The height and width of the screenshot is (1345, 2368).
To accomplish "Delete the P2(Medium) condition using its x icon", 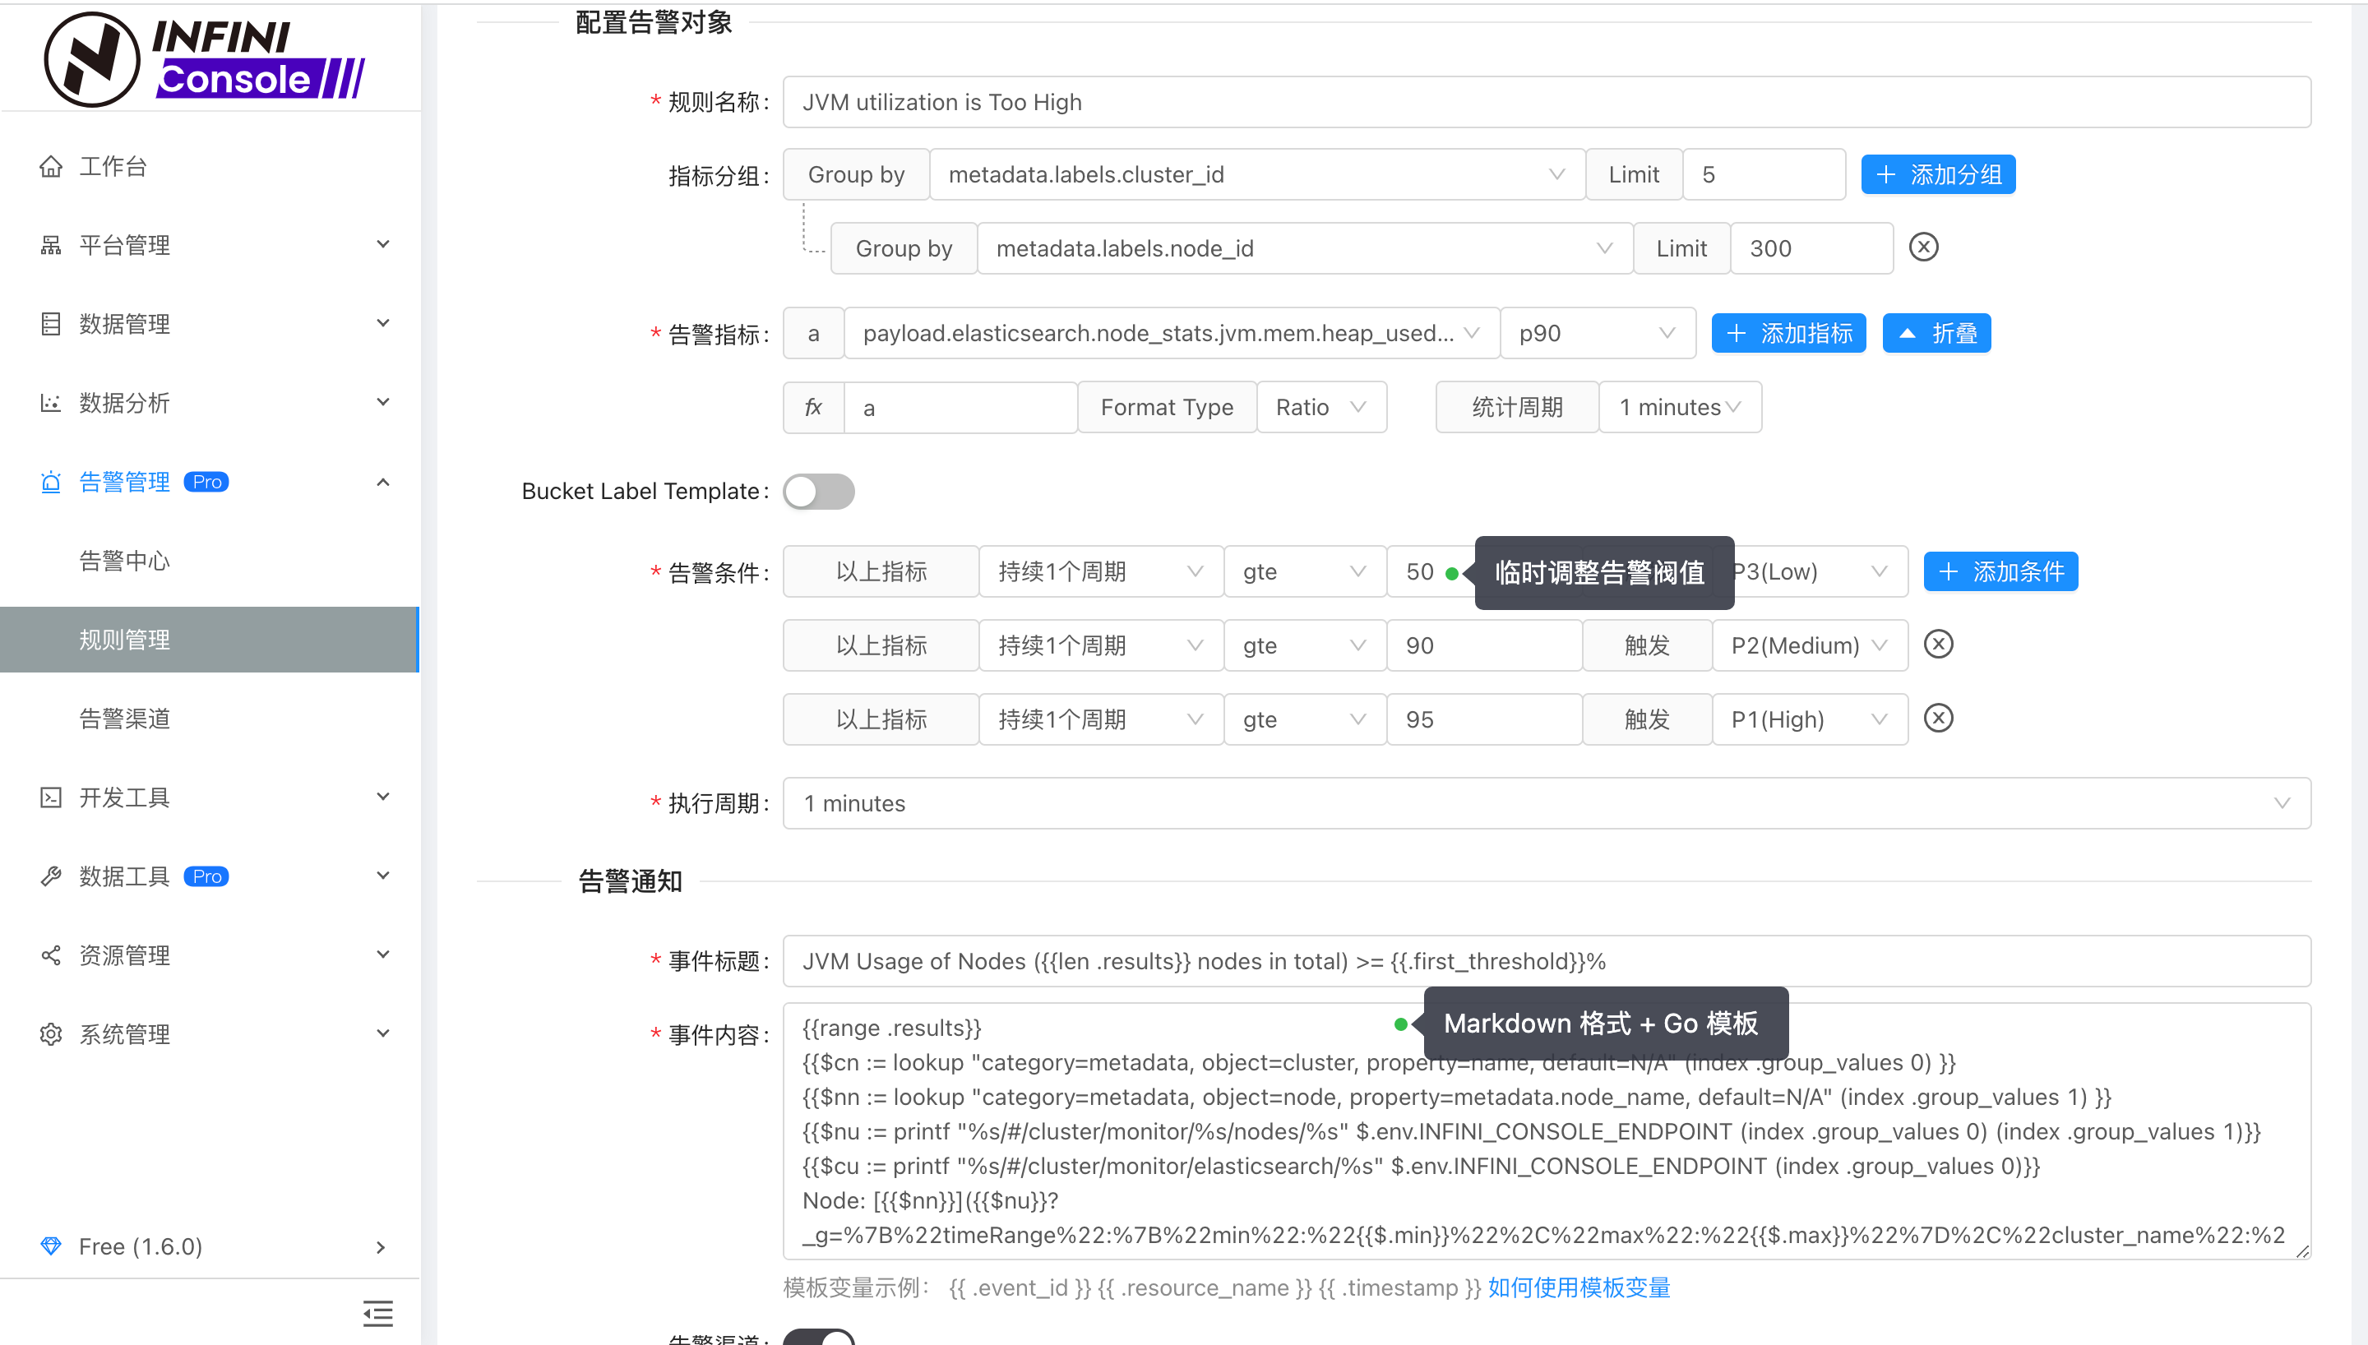I will [x=1938, y=644].
